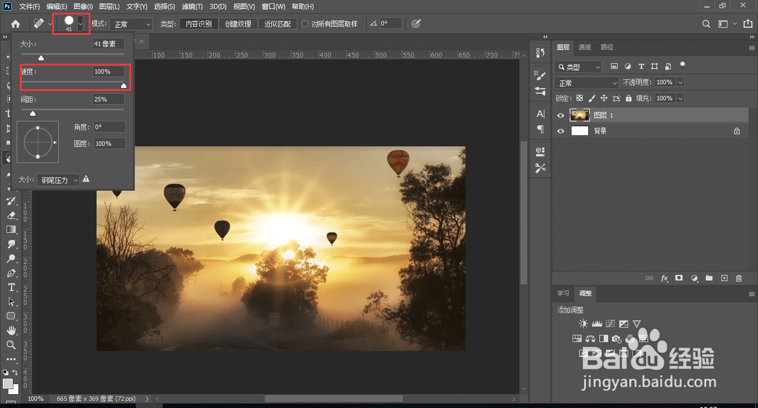Open the 不透明度 opacity dropdown arrow

[680, 82]
